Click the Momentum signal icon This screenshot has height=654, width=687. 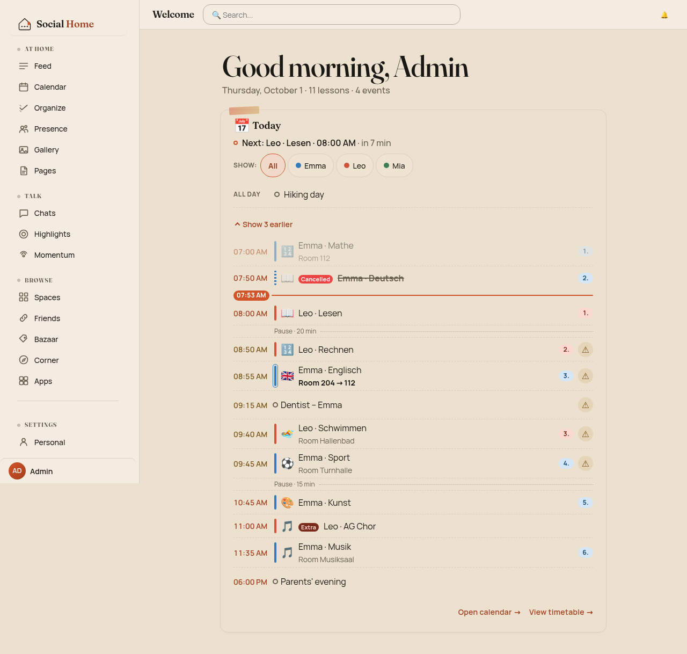24,255
